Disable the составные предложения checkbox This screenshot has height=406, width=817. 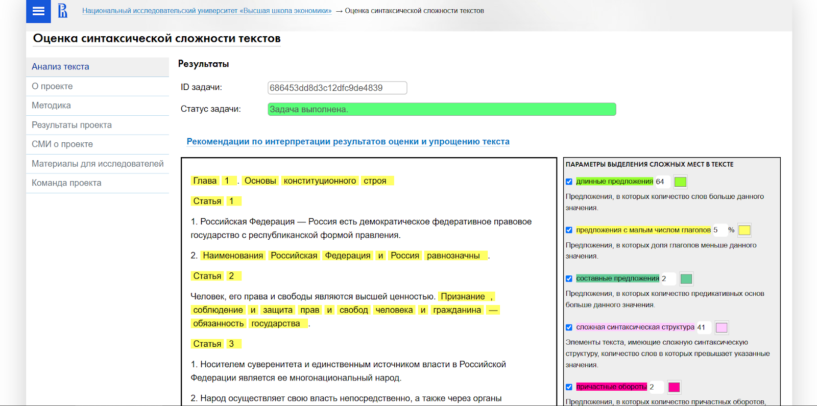coord(569,278)
